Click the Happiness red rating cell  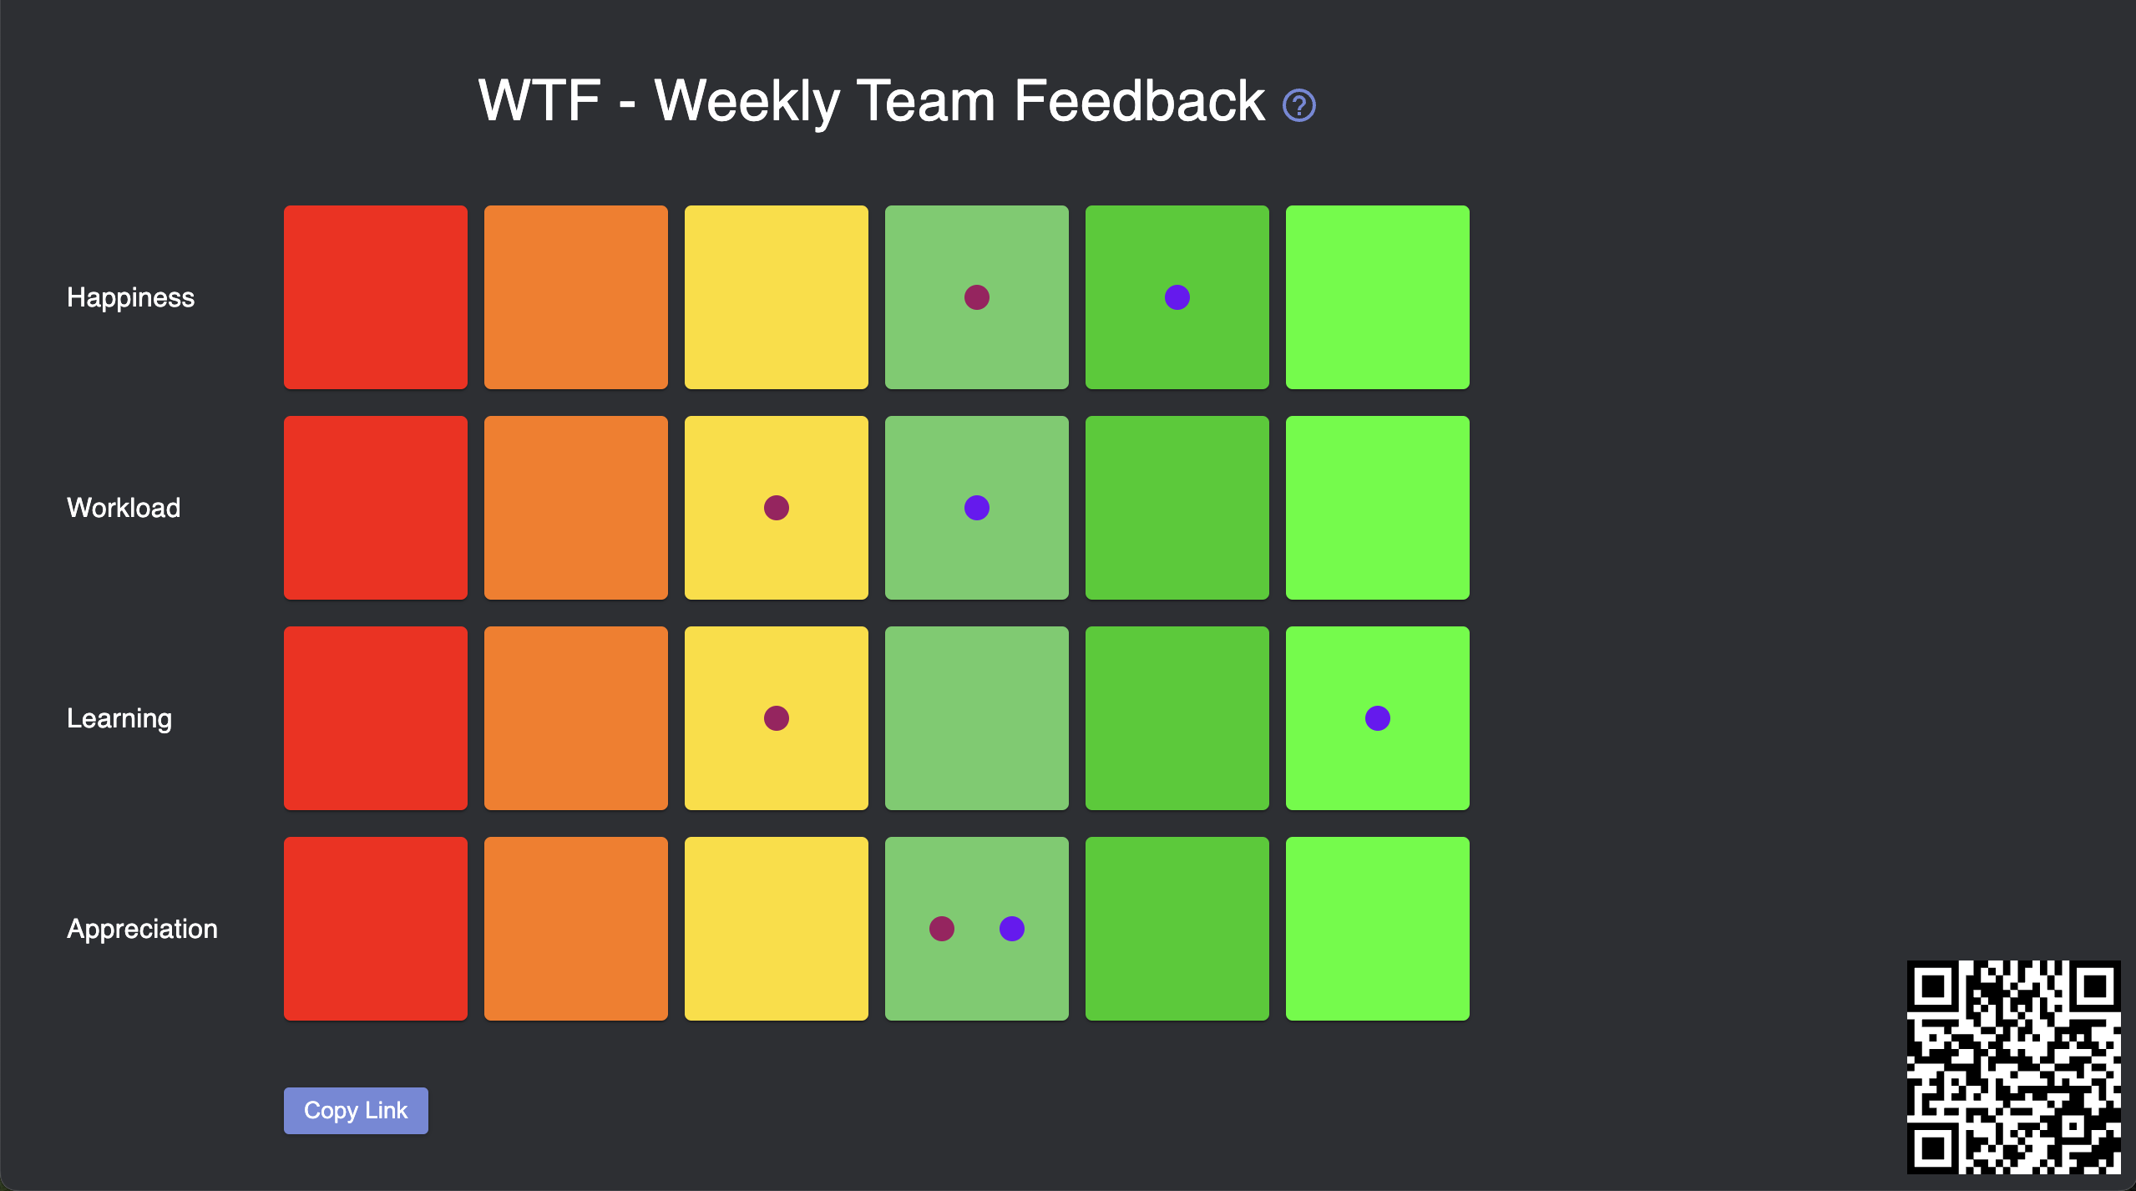pyautogui.click(x=377, y=296)
